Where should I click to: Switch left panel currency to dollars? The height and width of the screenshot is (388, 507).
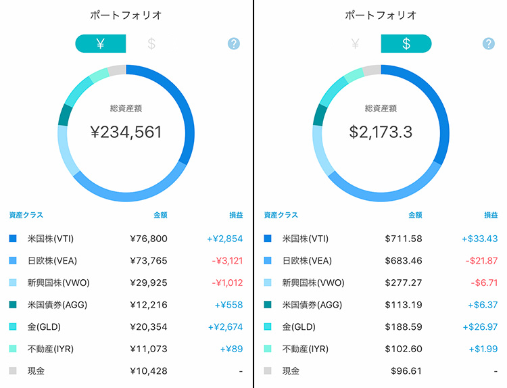151,44
